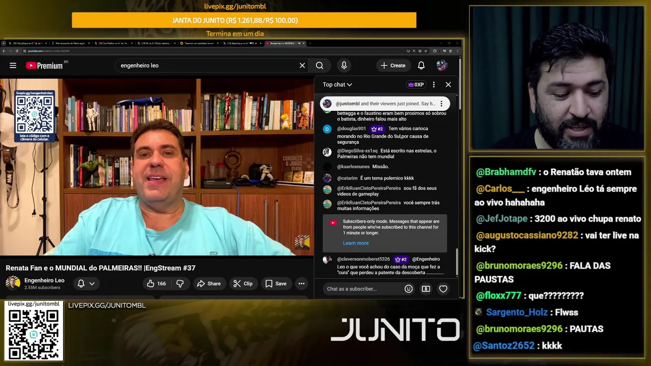Toggle the subscription notification bell
This screenshot has height=366, width=651.
tap(81, 284)
